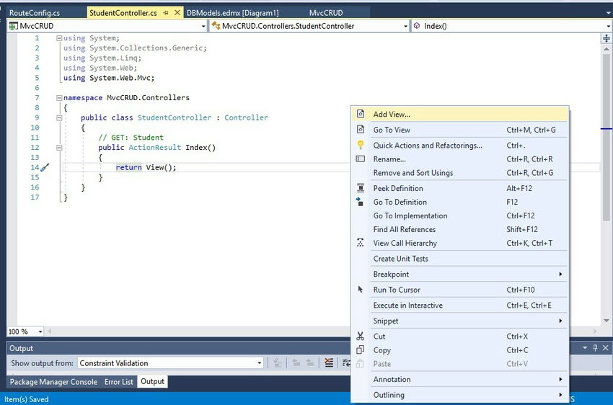Pin the StudentController.cs tab

pos(166,13)
